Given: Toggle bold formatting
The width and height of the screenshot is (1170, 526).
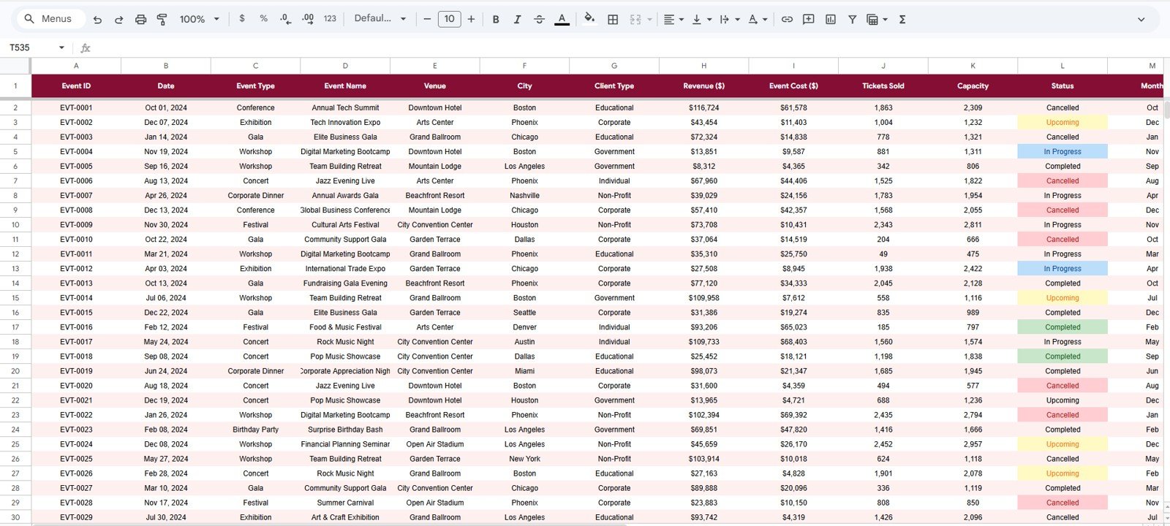Looking at the screenshot, I should click(496, 20).
